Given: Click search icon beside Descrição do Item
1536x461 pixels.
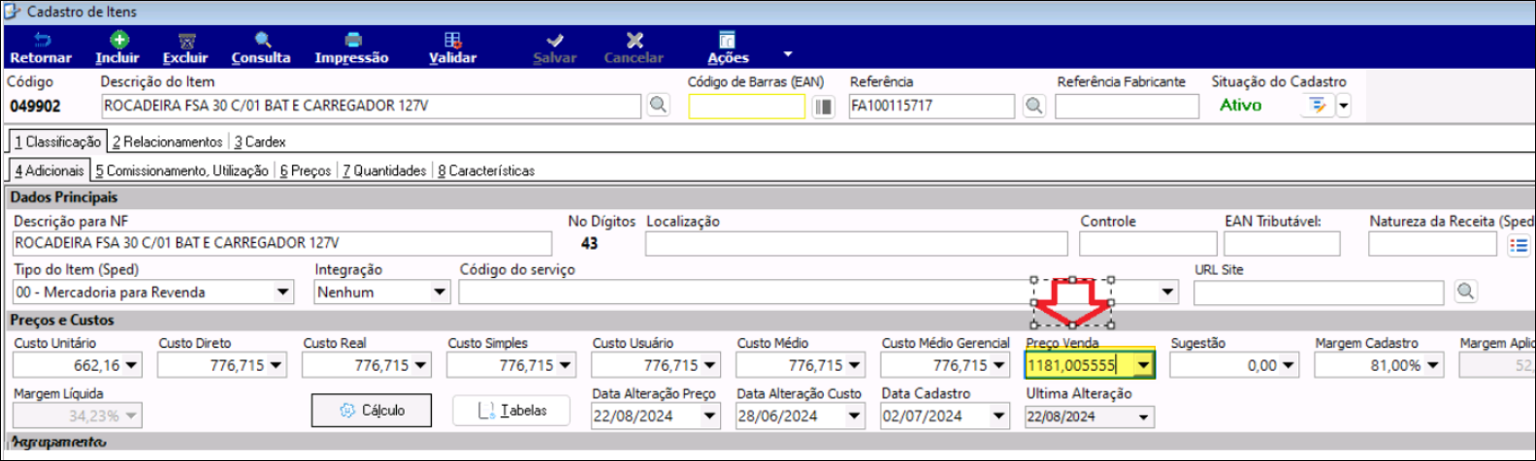Looking at the screenshot, I should (658, 105).
